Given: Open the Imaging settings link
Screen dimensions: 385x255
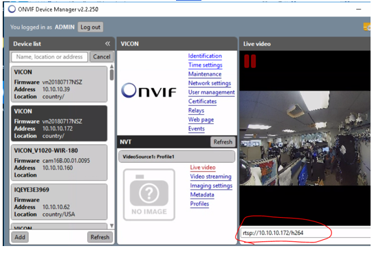Looking at the screenshot, I should (x=211, y=186).
